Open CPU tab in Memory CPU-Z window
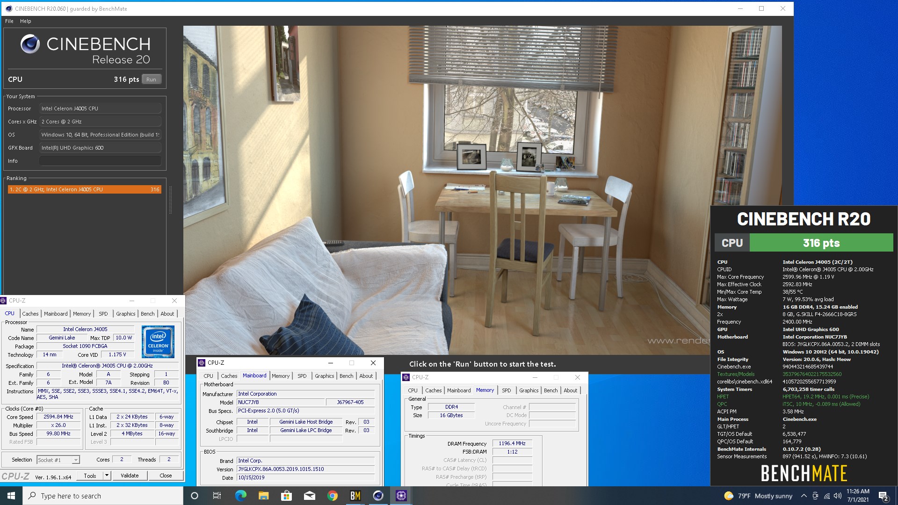This screenshot has width=898, height=505. tap(413, 390)
